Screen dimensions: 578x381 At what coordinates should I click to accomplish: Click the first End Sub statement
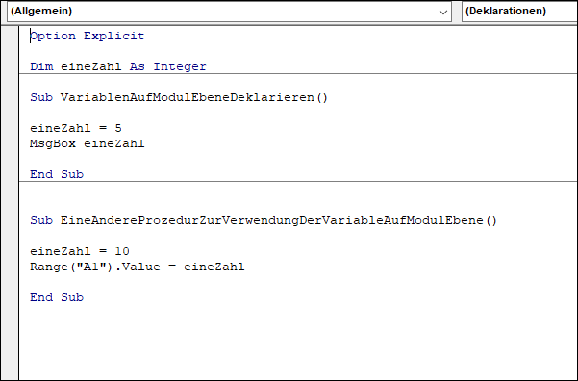57,174
